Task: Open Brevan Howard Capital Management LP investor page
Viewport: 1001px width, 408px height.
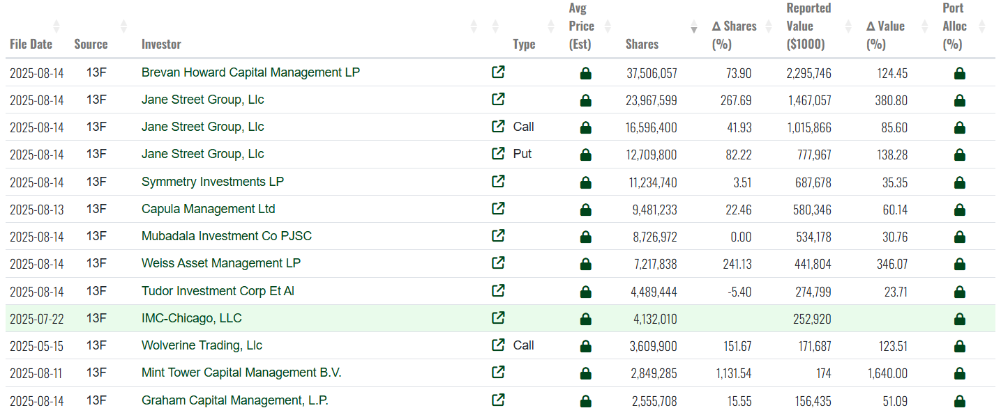Action: (x=250, y=72)
